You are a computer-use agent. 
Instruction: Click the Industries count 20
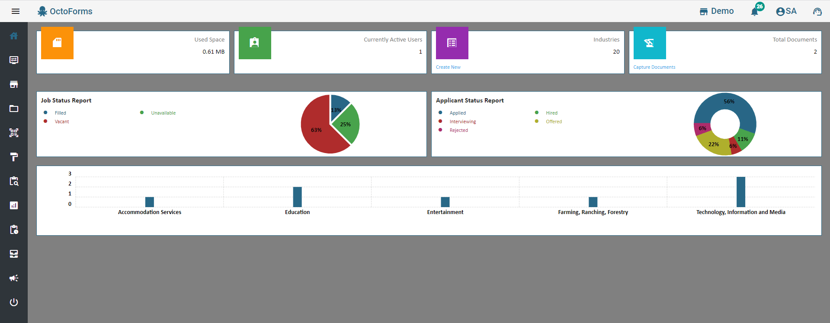pos(616,51)
